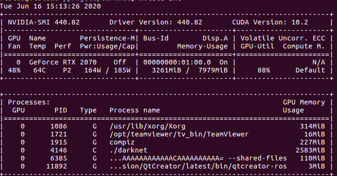337x176 pixels.
Task: Click the type "C" in the darknet row
Action: point(94,150)
